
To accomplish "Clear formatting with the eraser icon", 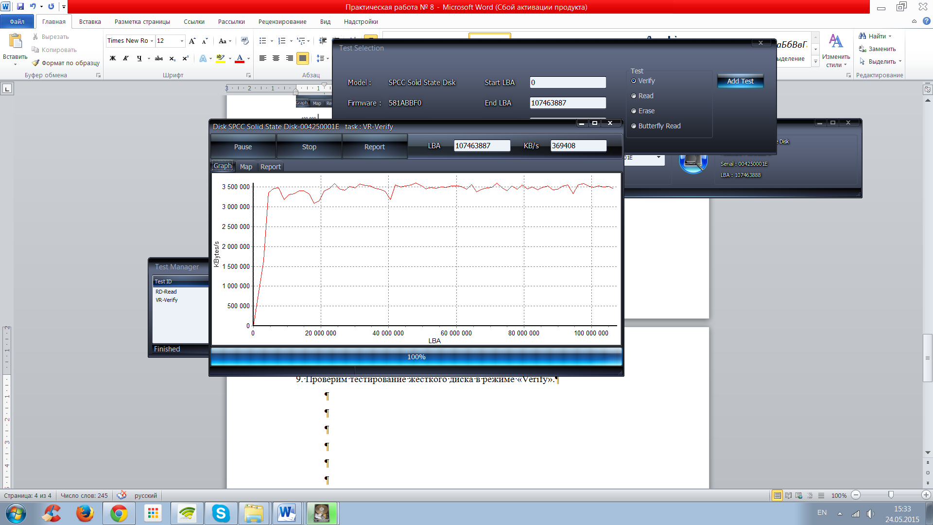I will tap(245, 41).
